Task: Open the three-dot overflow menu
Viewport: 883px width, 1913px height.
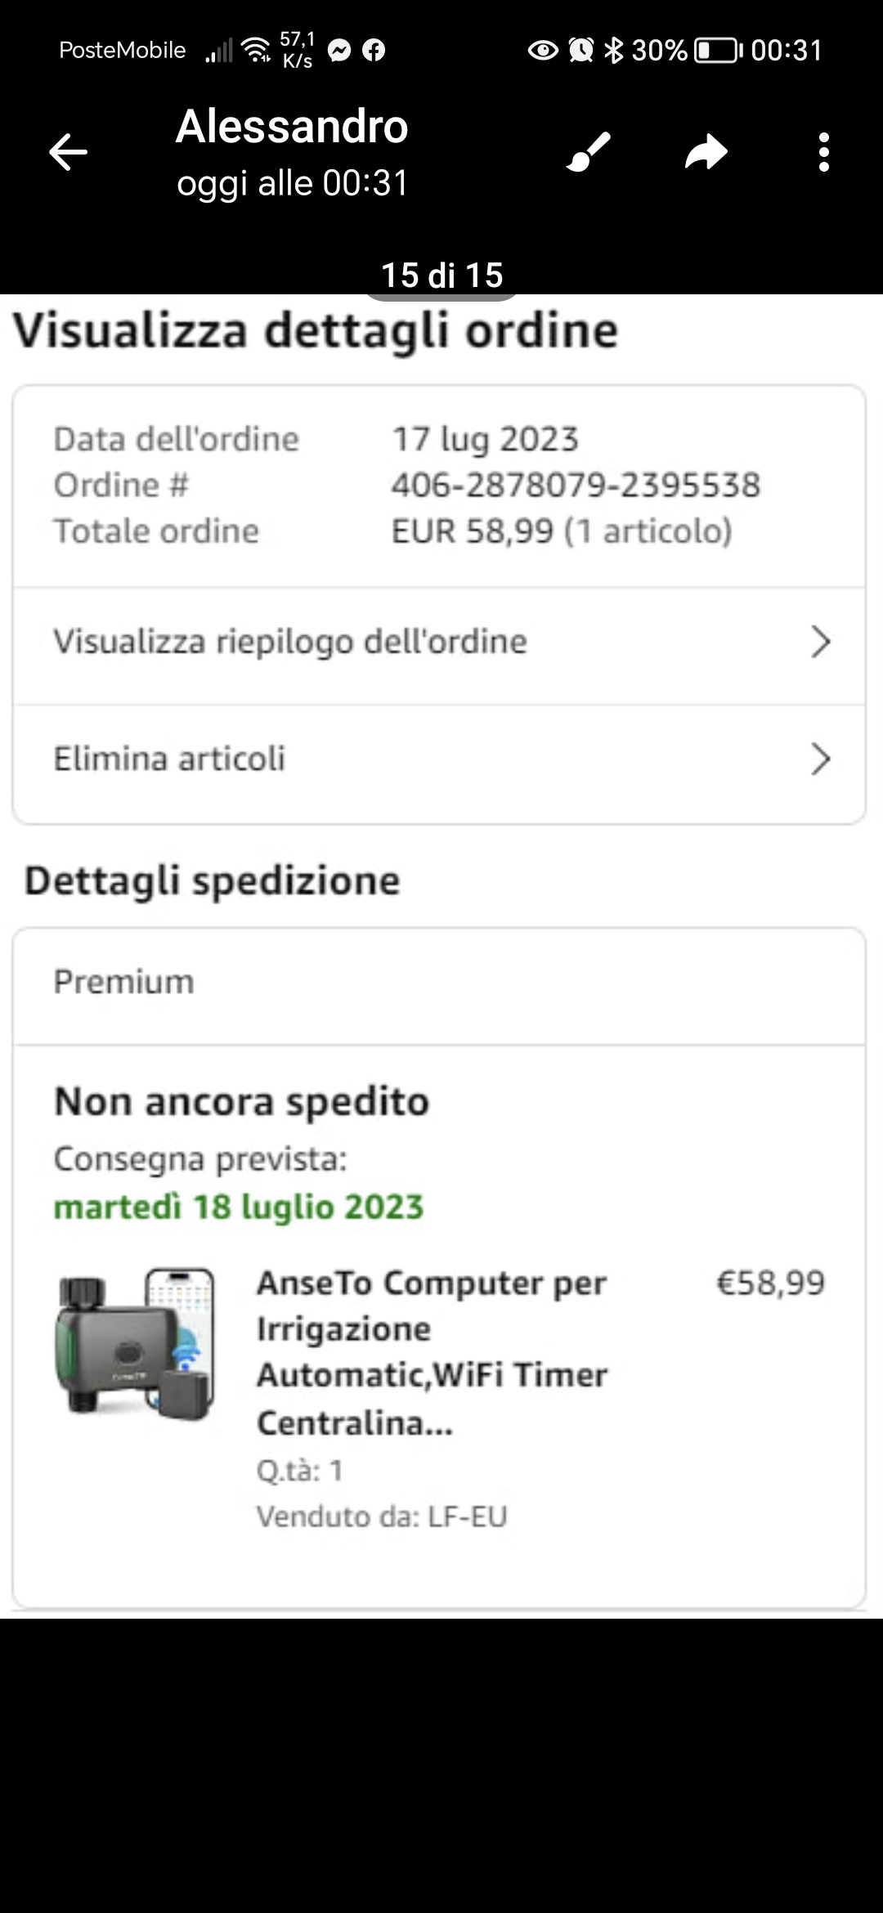Action: 823,152
